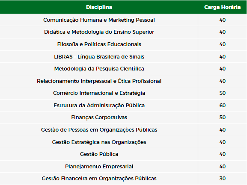
Task: Click Planejamento Empresarial discipline
Action: (99, 167)
